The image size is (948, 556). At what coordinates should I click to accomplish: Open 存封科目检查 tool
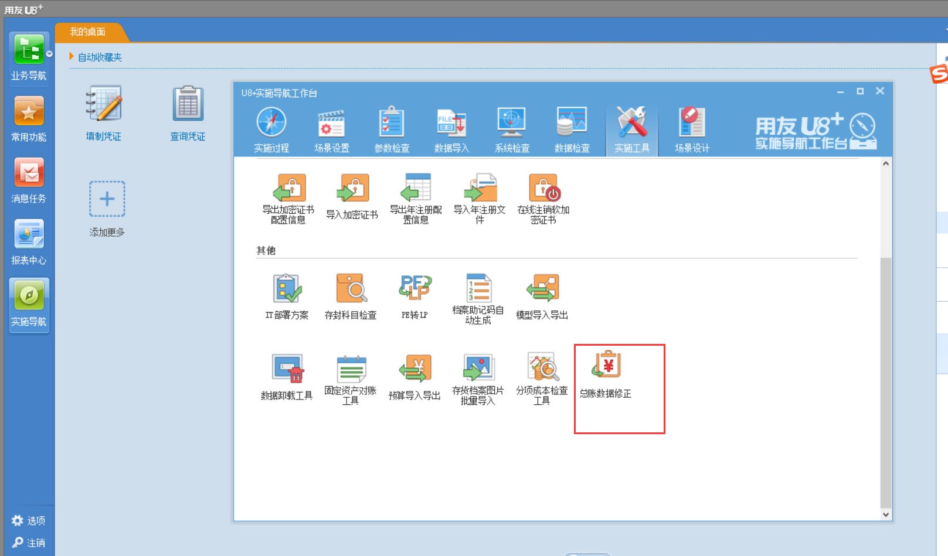[x=351, y=297]
